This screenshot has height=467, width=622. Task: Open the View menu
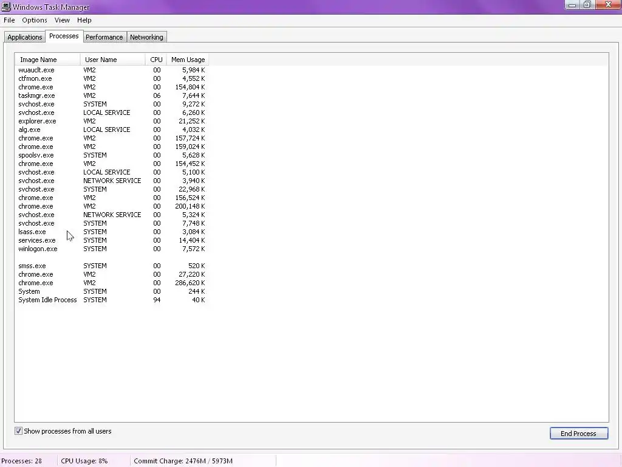62,20
